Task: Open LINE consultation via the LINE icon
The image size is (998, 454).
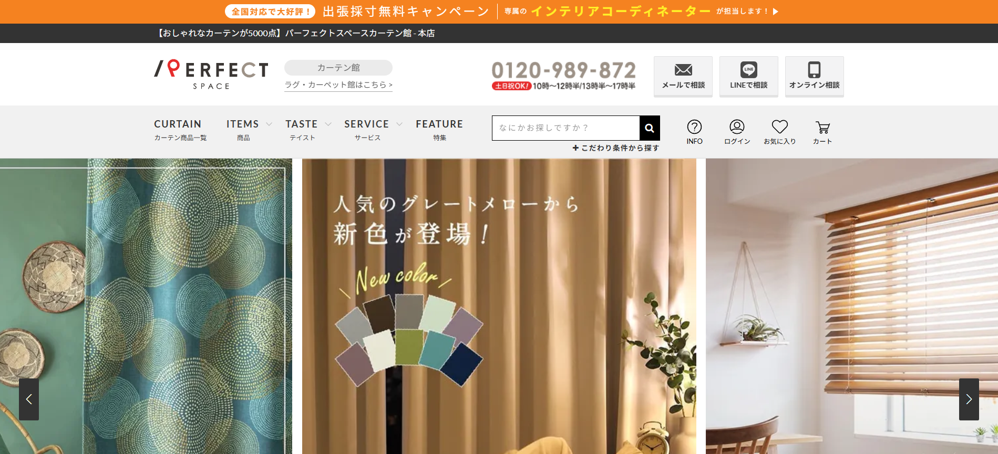Action: pyautogui.click(x=748, y=70)
